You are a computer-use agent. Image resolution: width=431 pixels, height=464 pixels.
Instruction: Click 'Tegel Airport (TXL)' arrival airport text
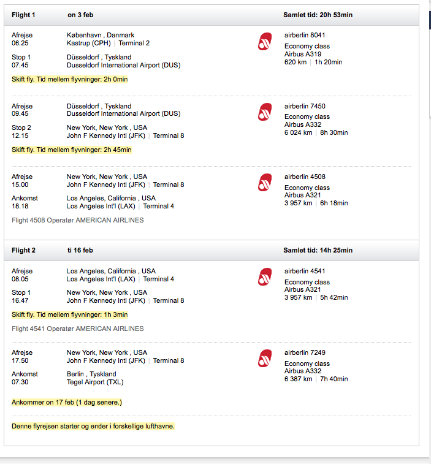coord(95,382)
